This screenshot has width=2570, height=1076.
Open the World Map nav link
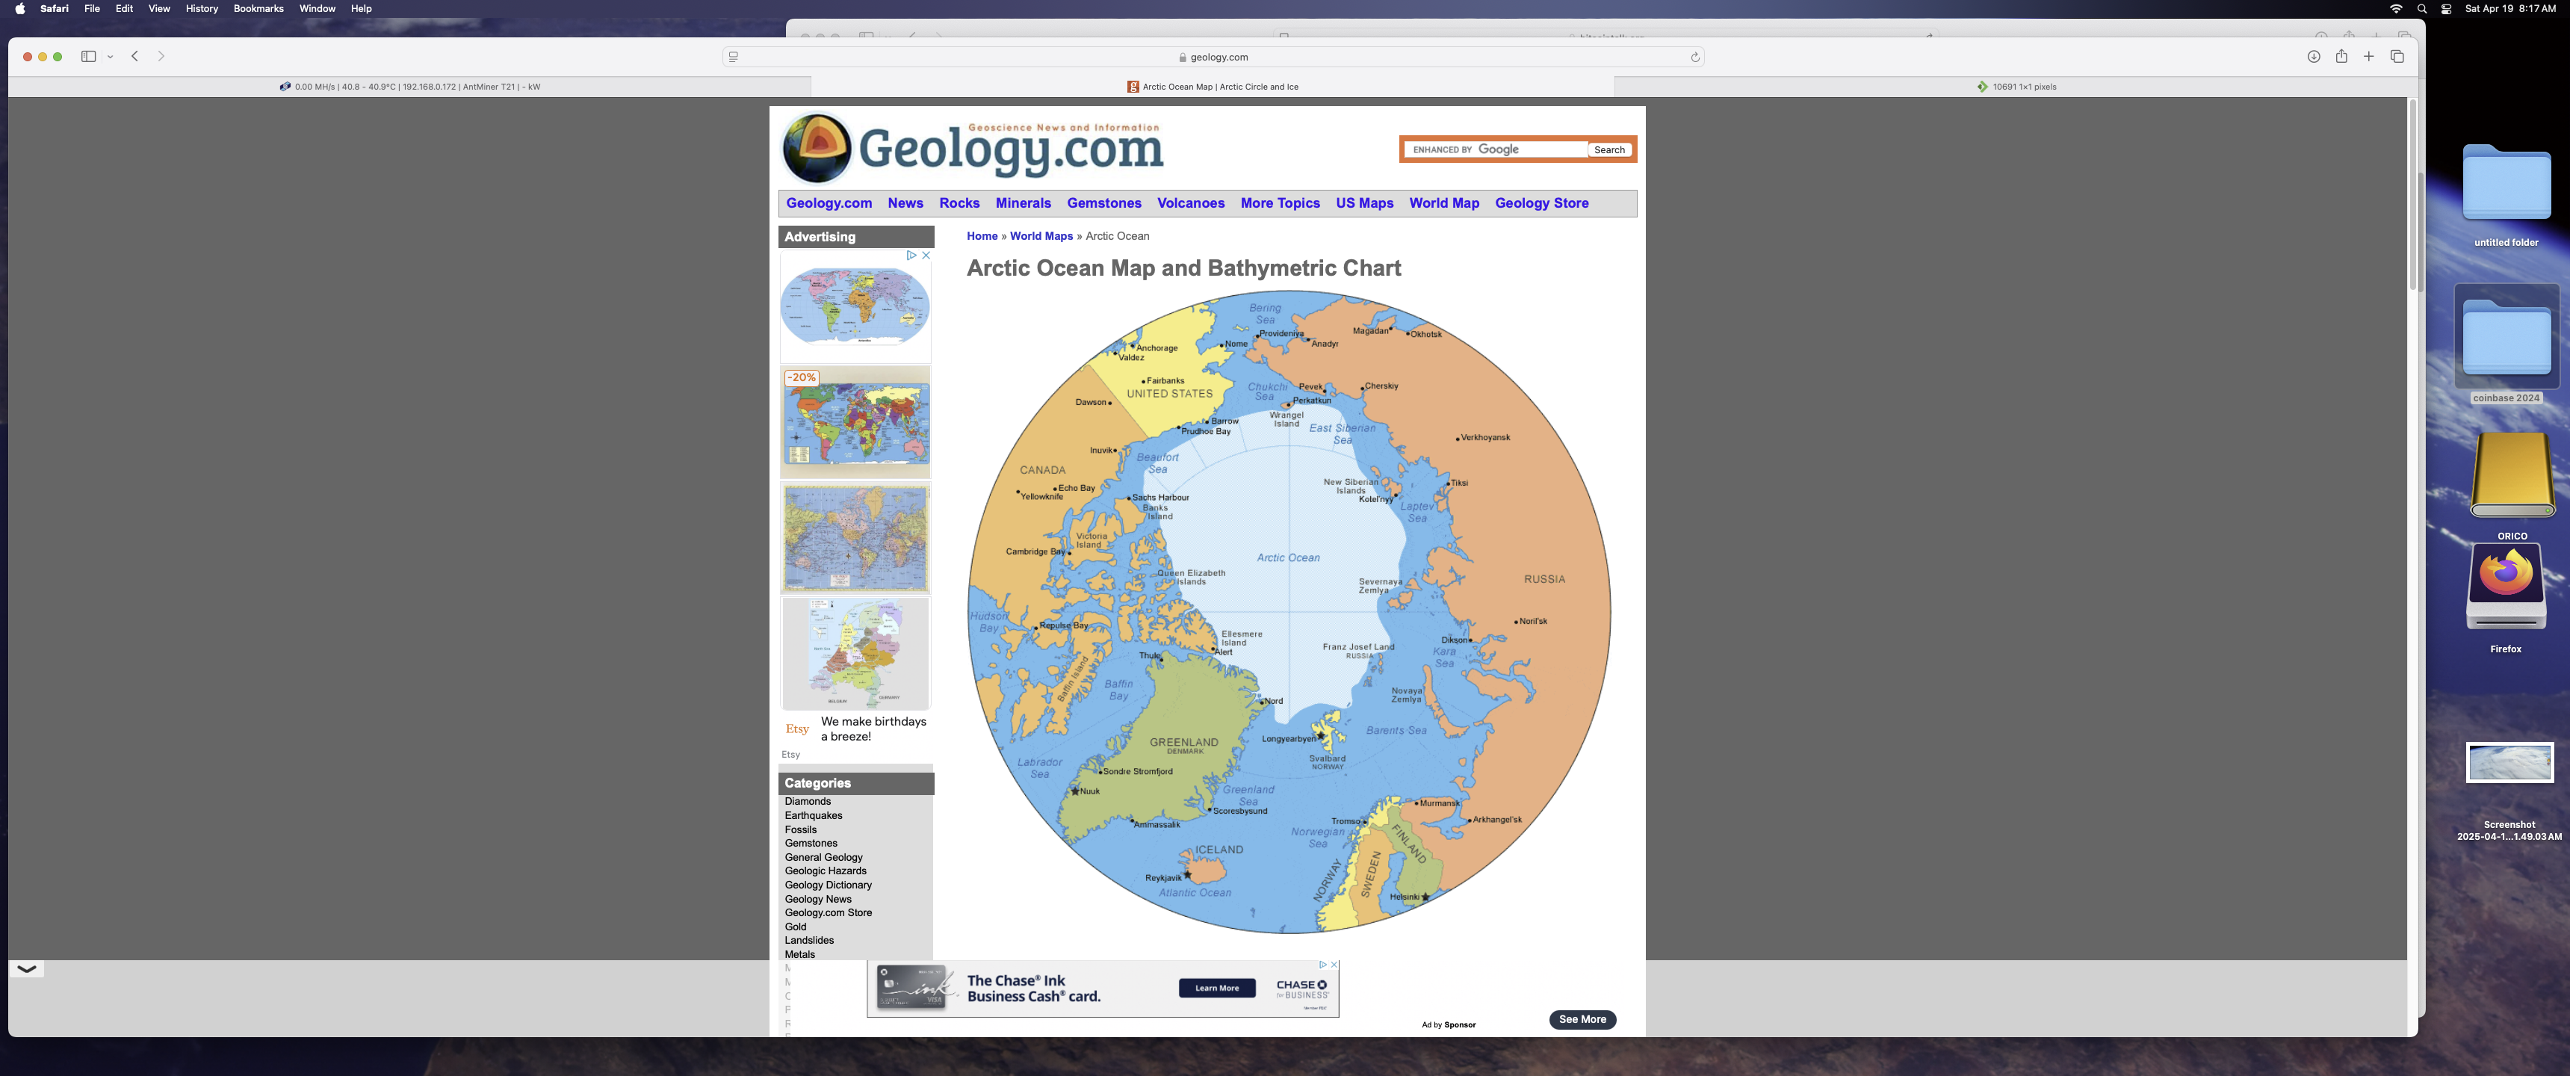pyautogui.click(x=1443, y=202)
